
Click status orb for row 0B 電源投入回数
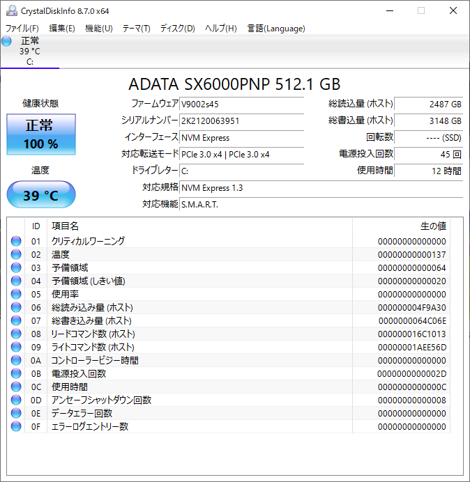click(16, 373)
